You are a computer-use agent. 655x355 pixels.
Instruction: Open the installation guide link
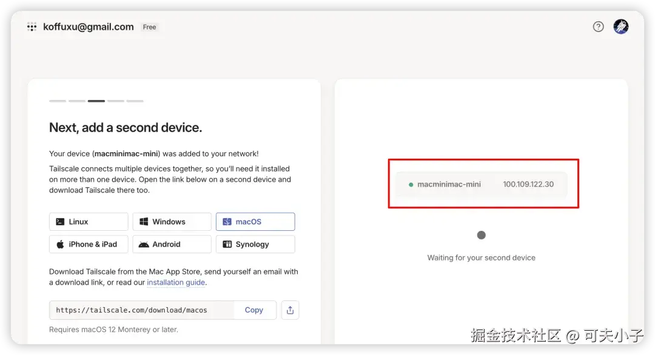[x=176, y=282]
